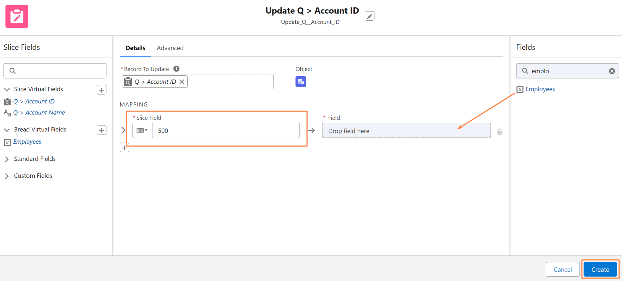Click the arrow icon between Slice Field and Field
Viewport: 622px width, 281px height.
[311, 130]
